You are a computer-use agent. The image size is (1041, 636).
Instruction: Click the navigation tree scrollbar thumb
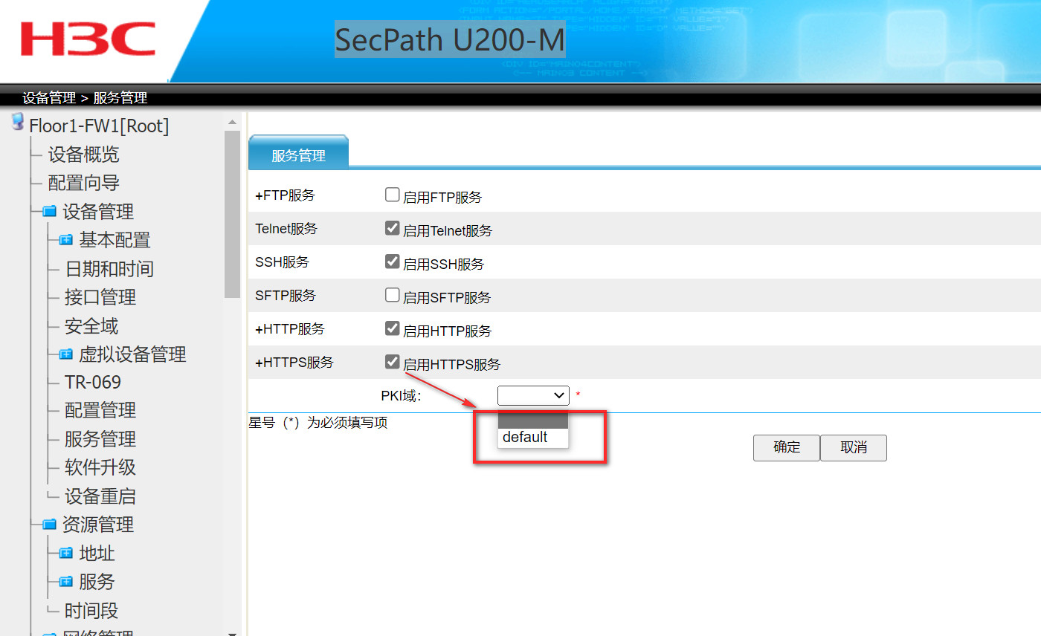232,214
